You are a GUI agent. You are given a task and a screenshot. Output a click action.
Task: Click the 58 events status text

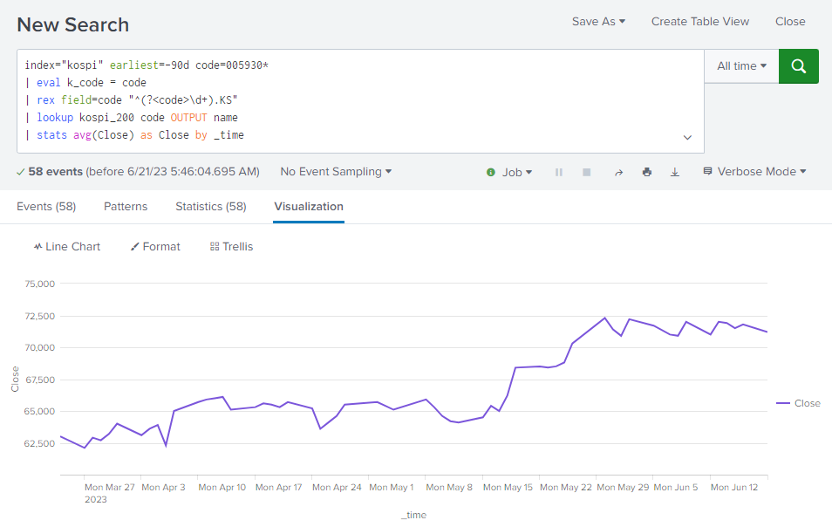coord(56,171)
